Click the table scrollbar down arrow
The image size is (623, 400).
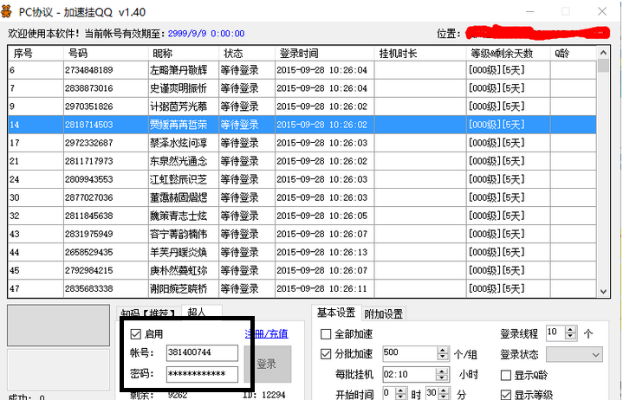click(603, 291)
